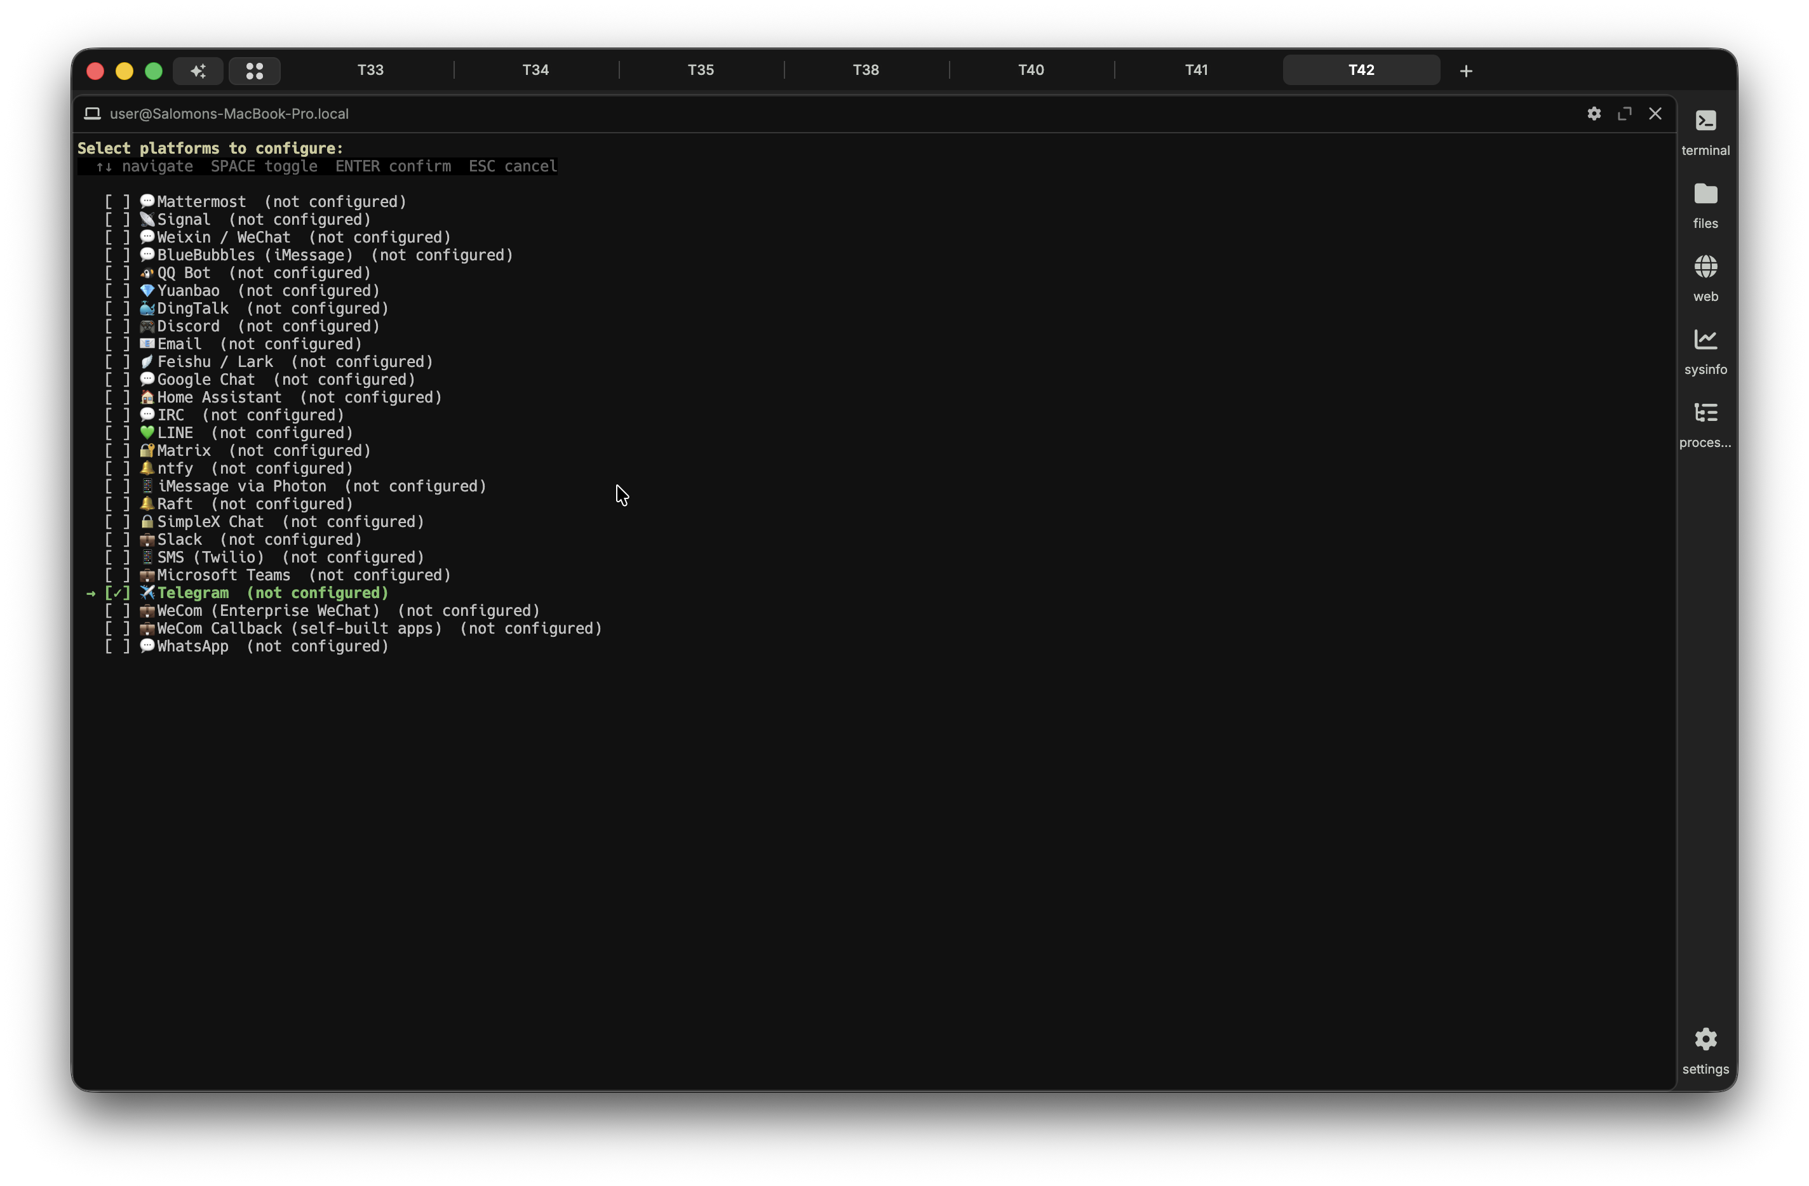Select the active T42 tab
The image size is (1809, 1186).
pyautogui.click(x=1361, y=70)
